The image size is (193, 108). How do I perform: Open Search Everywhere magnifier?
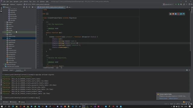click(x=192, y=4)
